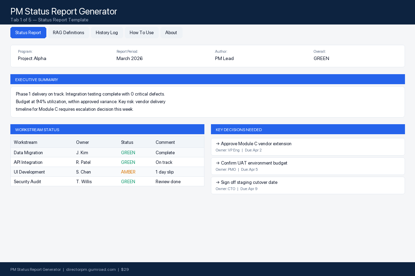Open the RAG Definitions tab
This screenshot has height=276, width=415.
68,33
